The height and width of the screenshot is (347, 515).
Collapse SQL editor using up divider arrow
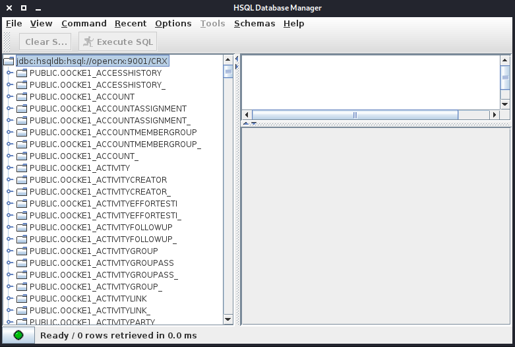click(246, 123)
